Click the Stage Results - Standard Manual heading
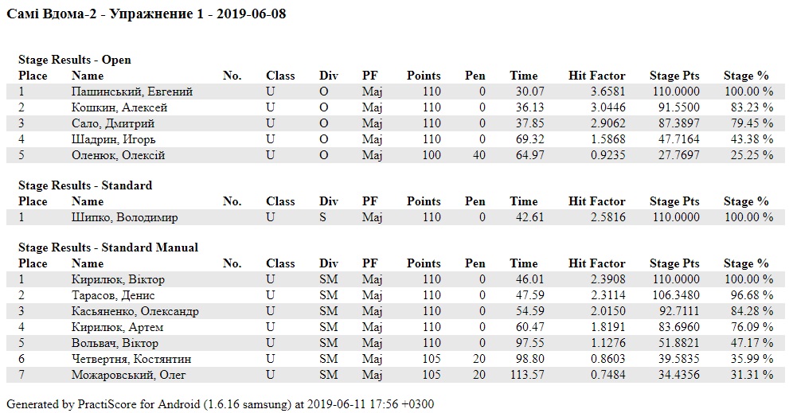 [x=108, y=247]
